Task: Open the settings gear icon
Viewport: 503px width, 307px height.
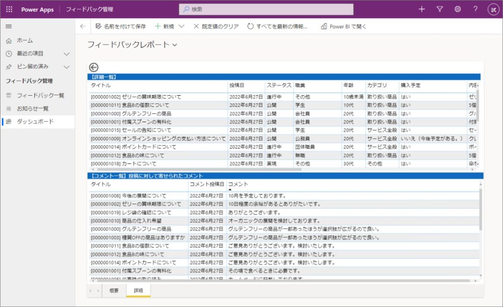Action: tap(457, 9)
